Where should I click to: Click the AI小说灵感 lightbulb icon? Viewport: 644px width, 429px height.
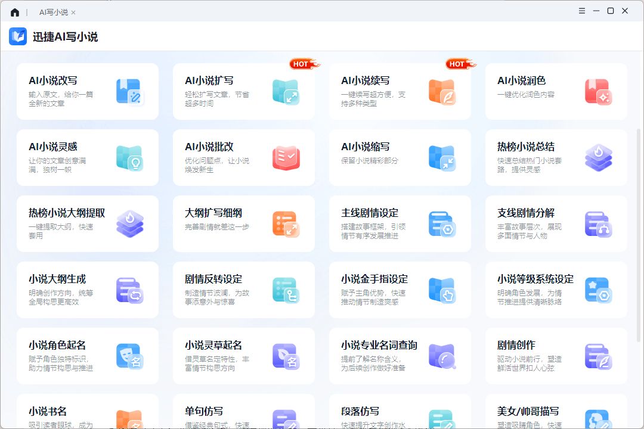pos(129,158)
